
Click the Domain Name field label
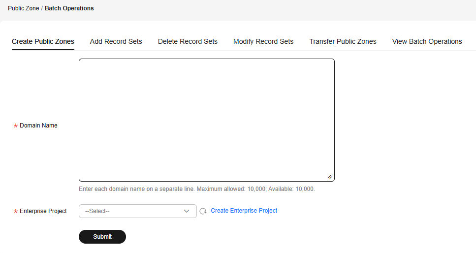38,126
